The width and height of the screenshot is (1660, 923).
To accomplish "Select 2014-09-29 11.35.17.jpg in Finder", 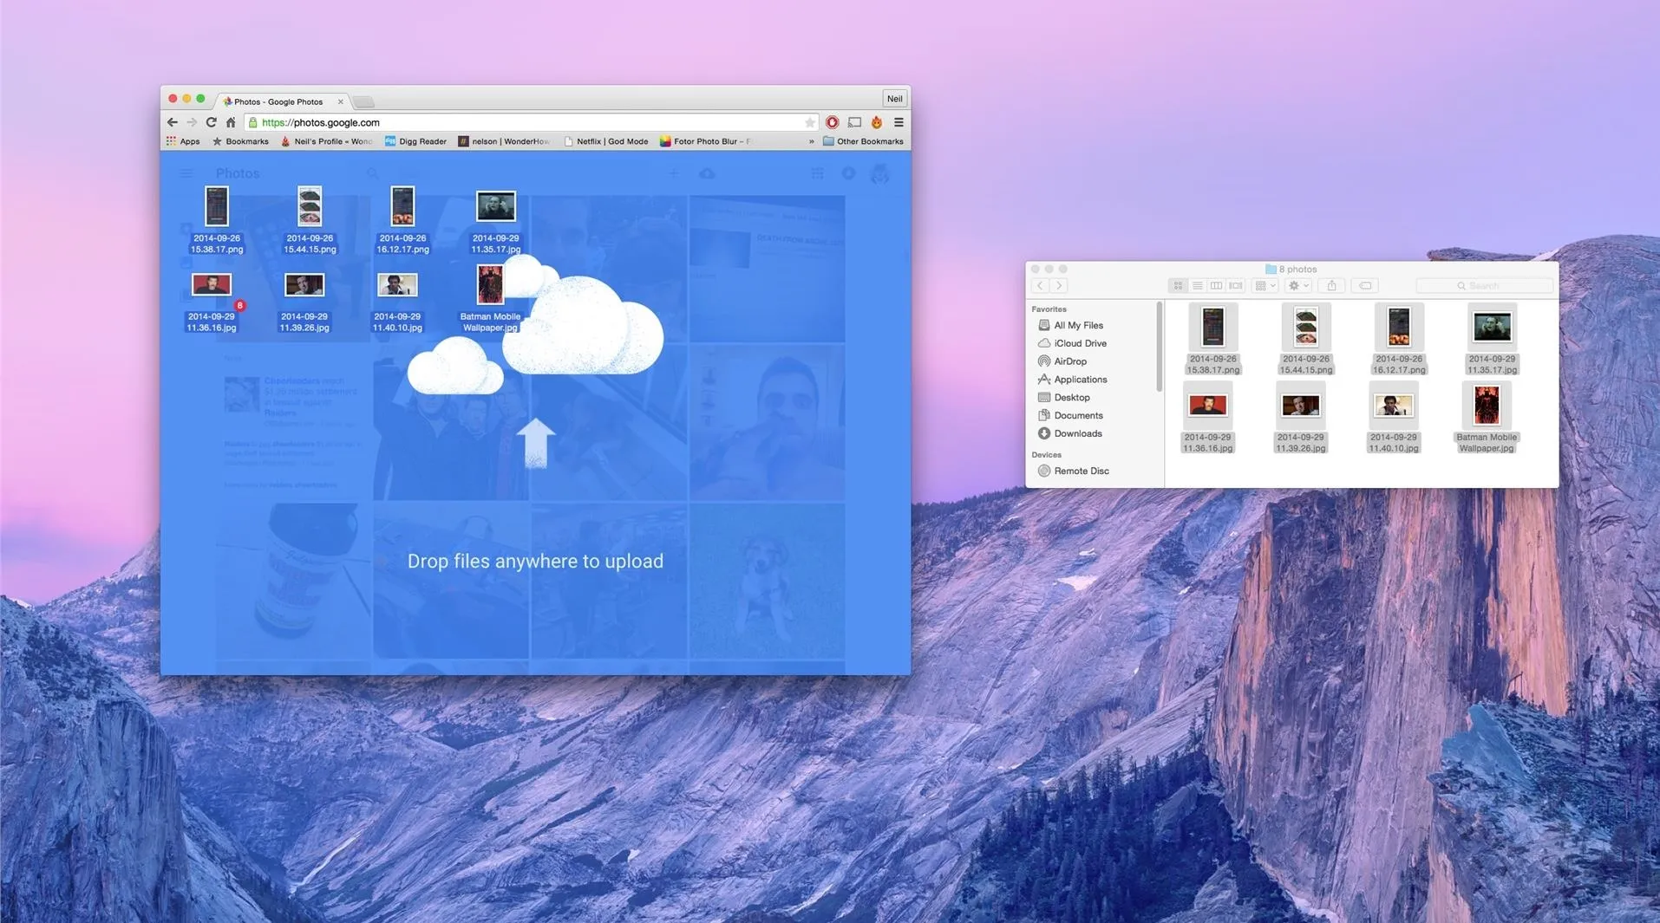I will pyautogui.click(x=1492, y=339).
